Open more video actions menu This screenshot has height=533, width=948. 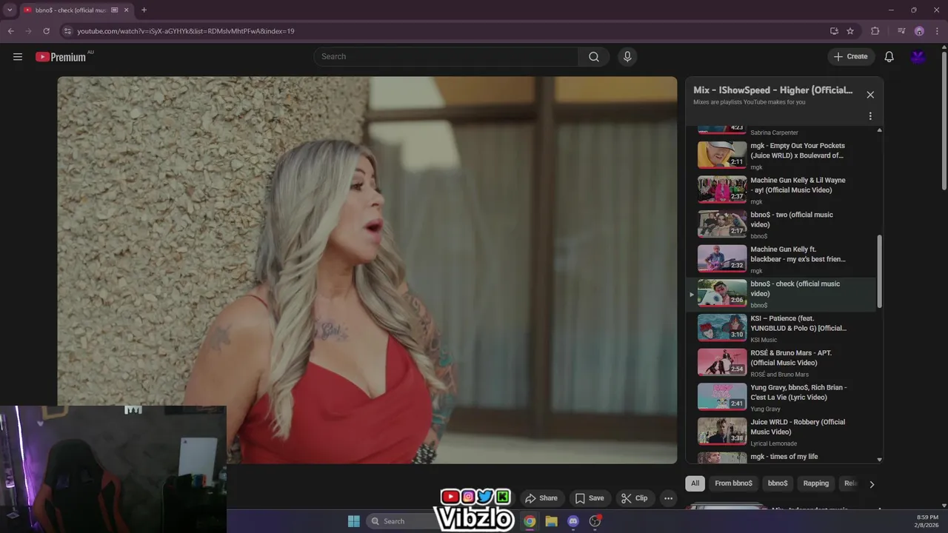(x=668, y=498)
